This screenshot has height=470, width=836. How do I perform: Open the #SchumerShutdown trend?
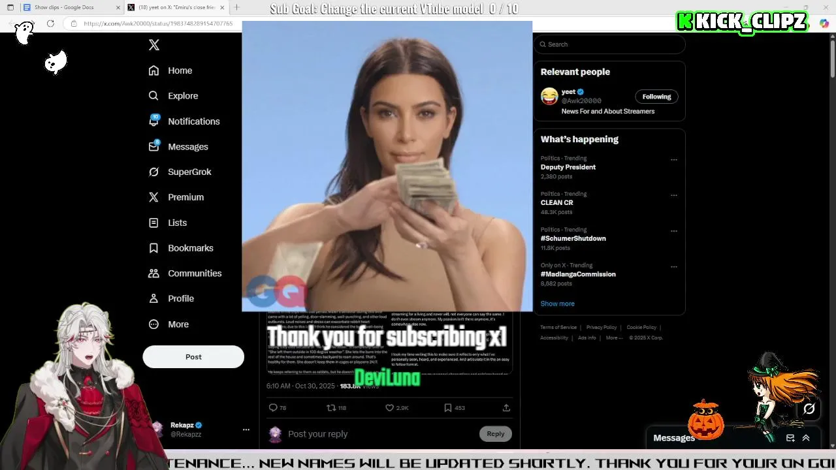[573, 238]
